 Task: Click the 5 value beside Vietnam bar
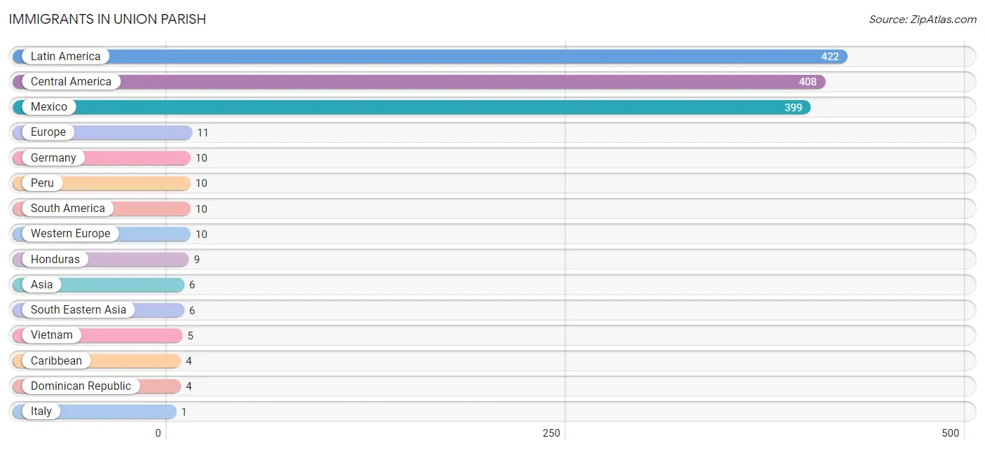click(x=191, y=335)
